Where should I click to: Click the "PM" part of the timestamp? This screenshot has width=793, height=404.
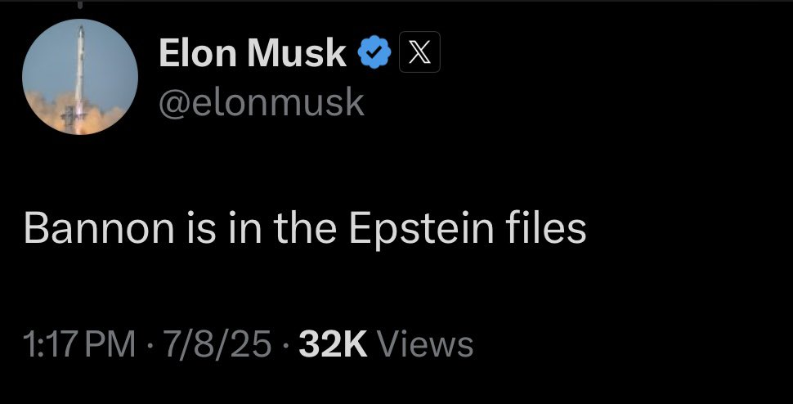(114, 343)
